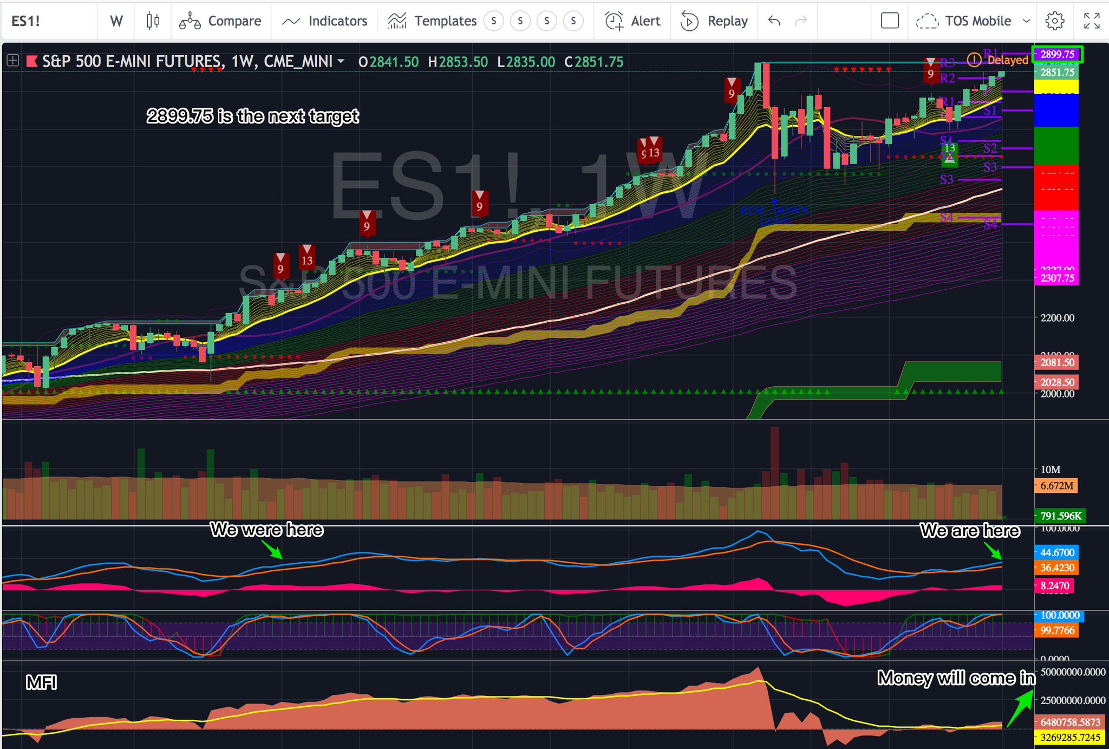Select the fourth S template shortcut
The height and width of the screenshot is (749, 1109).
pyautogui.click(x=573, y=21)
